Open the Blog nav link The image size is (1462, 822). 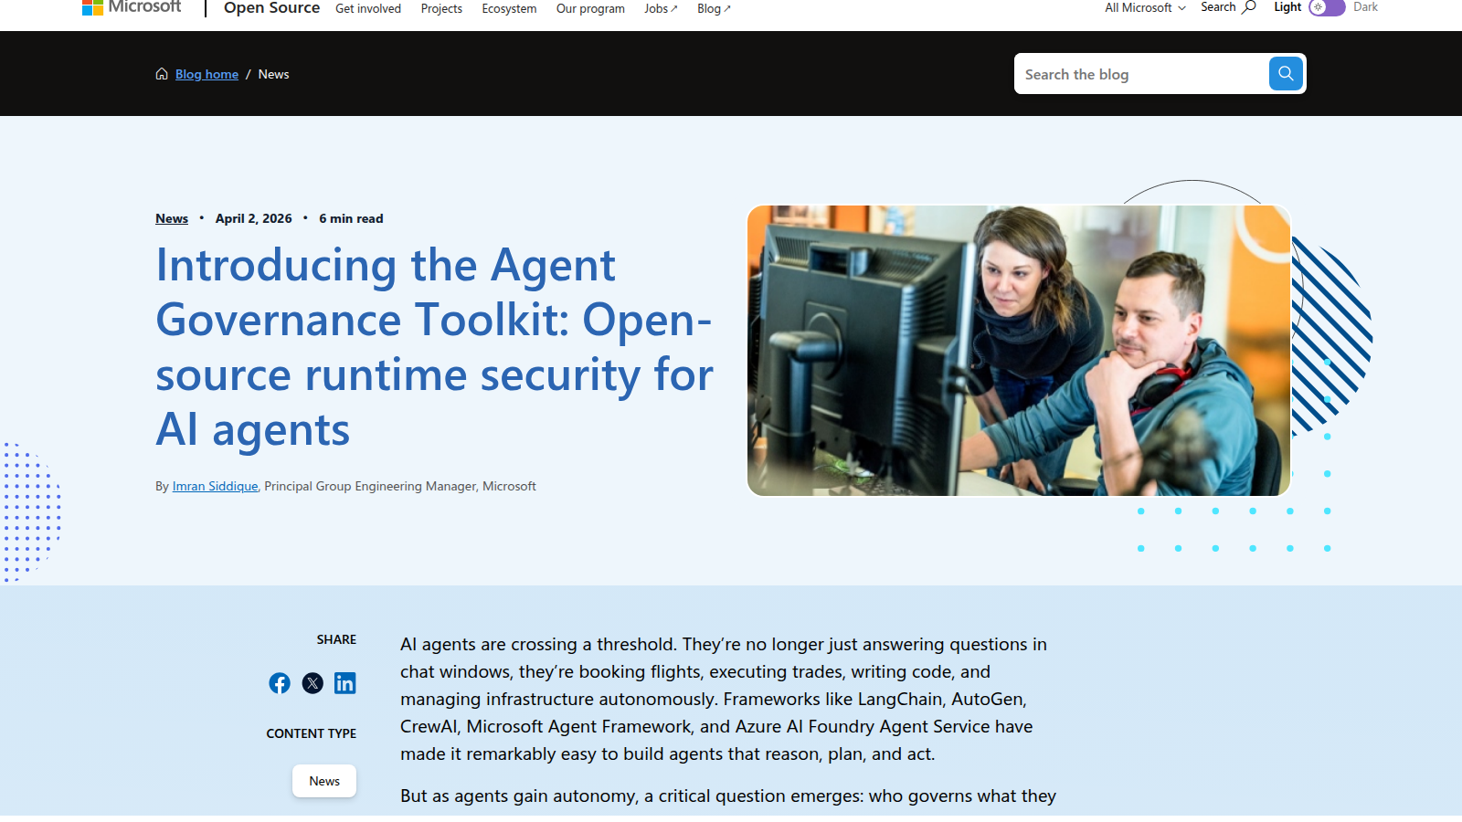(x=714, y=8)
